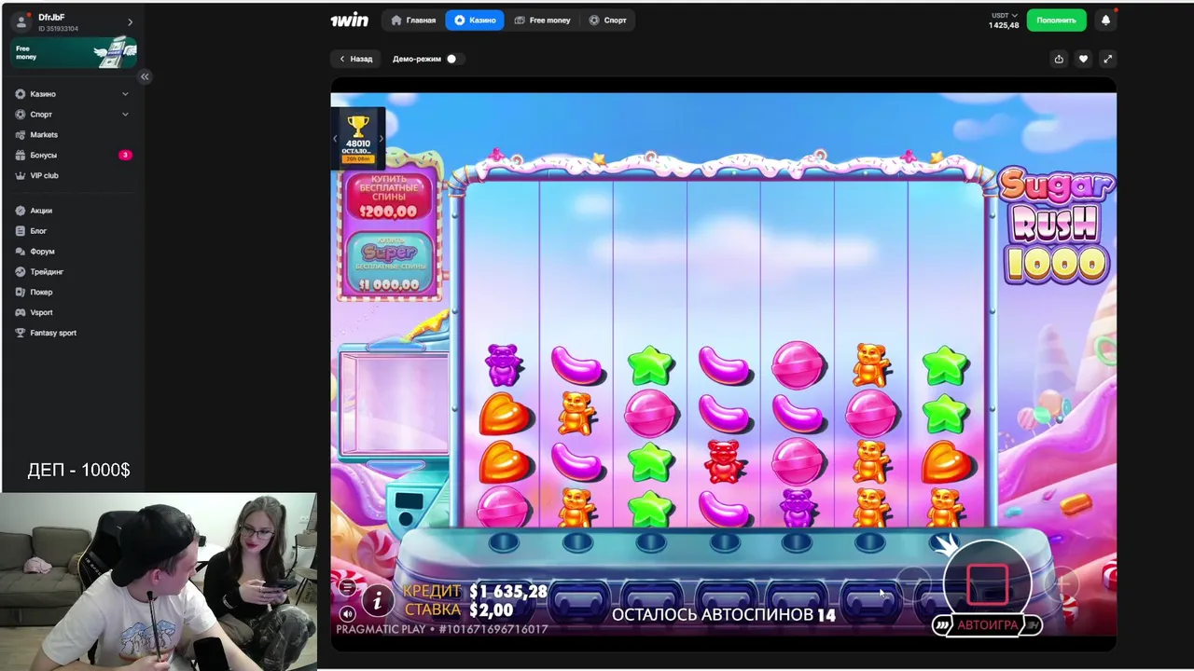
Task: Click the 1win logo
Action: [349, 20]
